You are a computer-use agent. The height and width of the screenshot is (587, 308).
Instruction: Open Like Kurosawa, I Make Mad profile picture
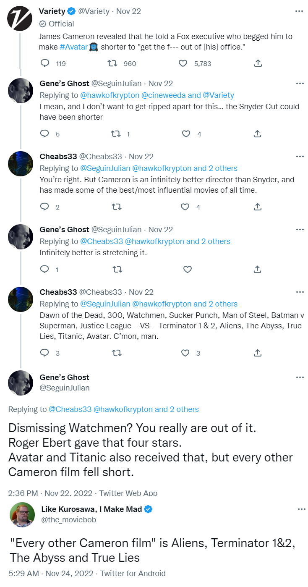point(22,515)
